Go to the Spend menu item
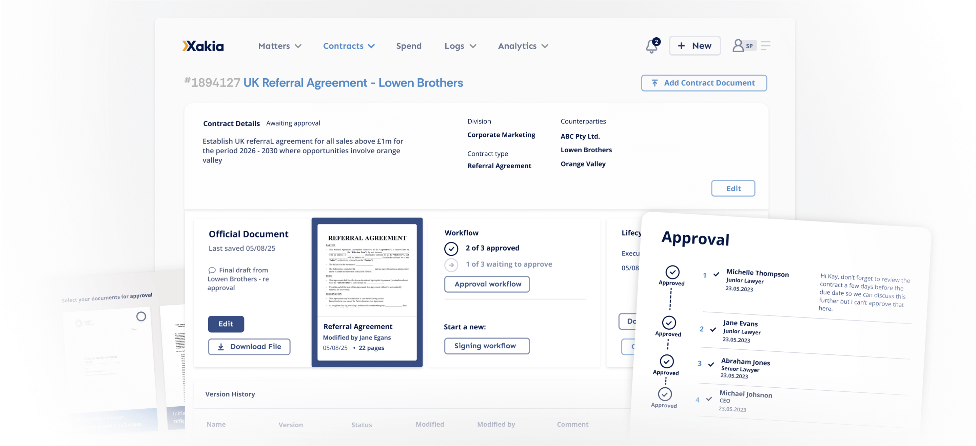Screen dimensions: 976x446 (408, 46)
